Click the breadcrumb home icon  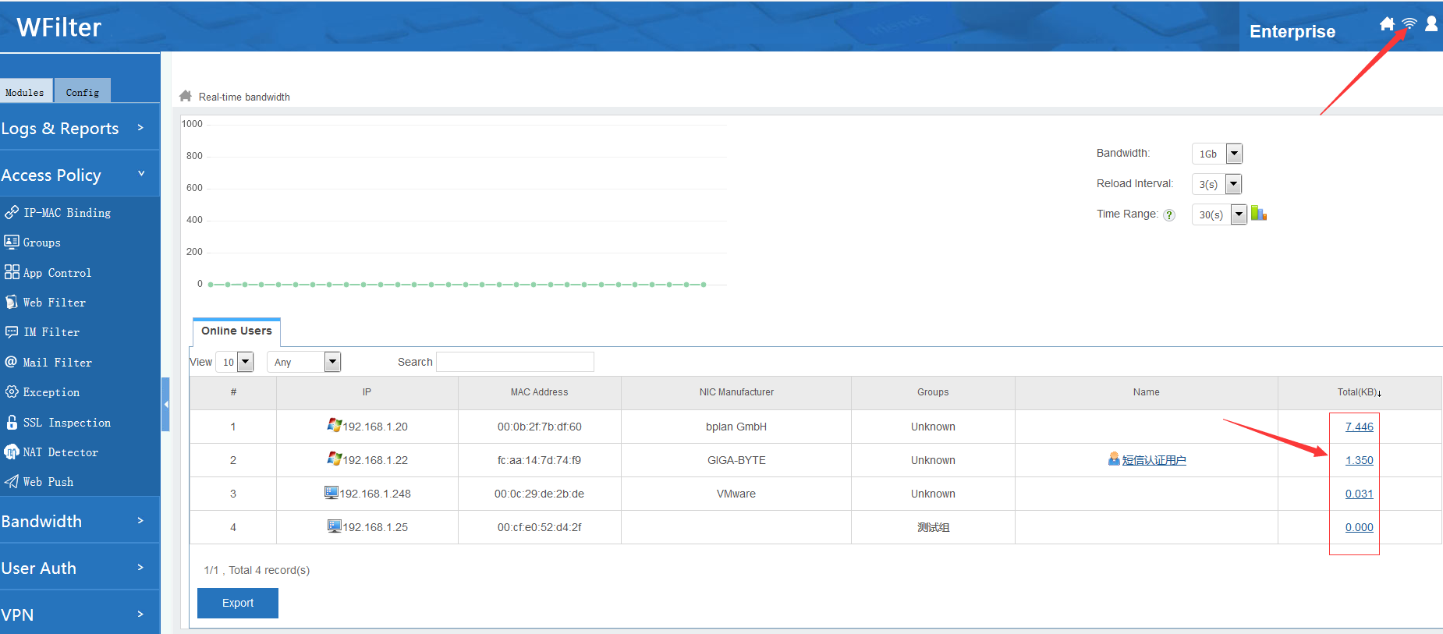point(186,96)
